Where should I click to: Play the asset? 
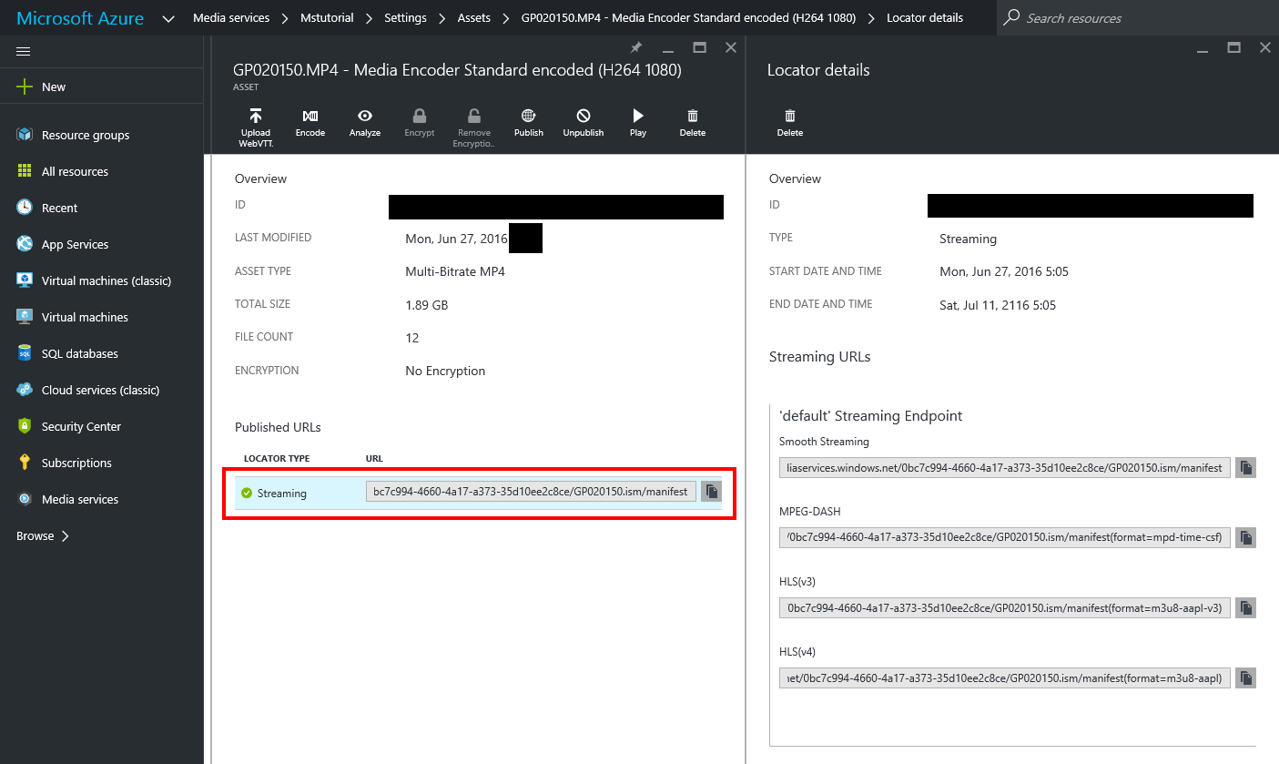pos(638,123)
